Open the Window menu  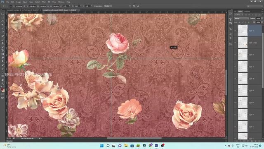tap(61, 2)
